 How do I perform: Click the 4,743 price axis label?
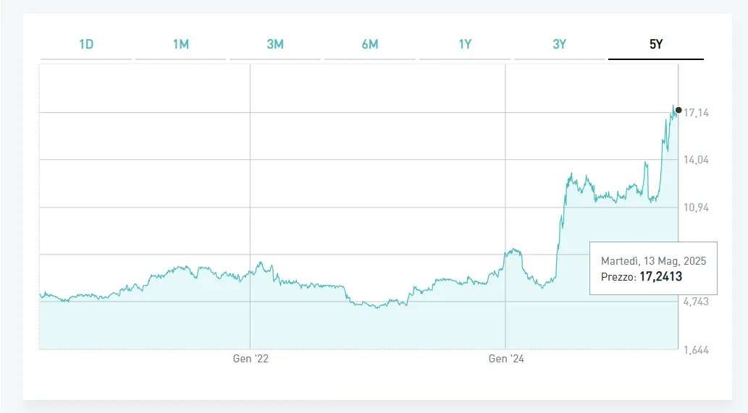tap(696, 302)
